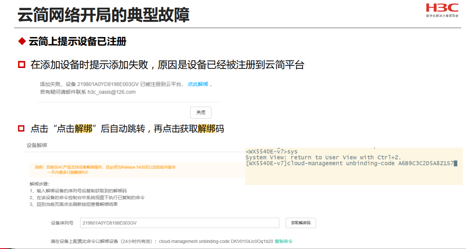Click the cloud-management unbinding-code DKV0154Jc0Oq1b20 command text
Viewport: 466px width, 249px height.
point(216,241)
